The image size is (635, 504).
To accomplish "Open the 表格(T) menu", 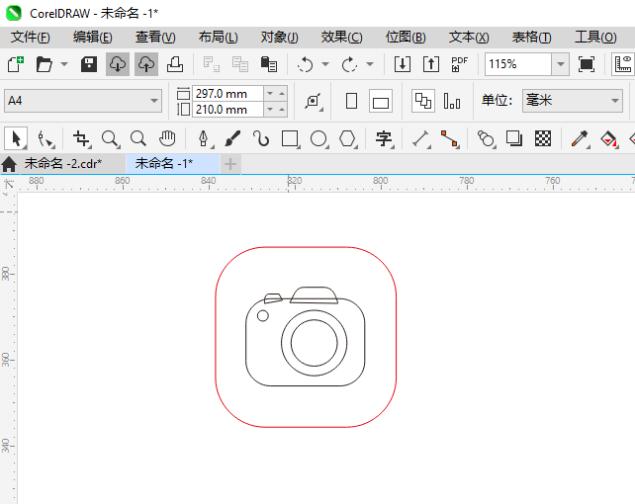I will pos(532,38).
